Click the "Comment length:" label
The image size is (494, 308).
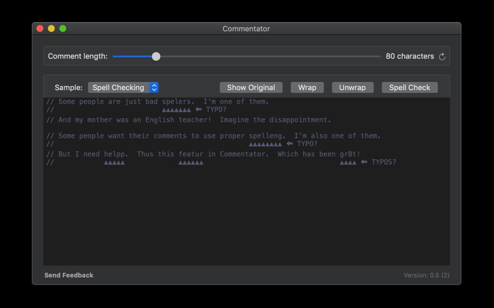pos(77,56)
